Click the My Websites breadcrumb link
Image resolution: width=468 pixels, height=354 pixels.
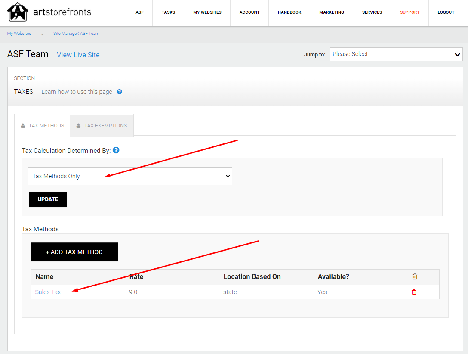[19, 34]
